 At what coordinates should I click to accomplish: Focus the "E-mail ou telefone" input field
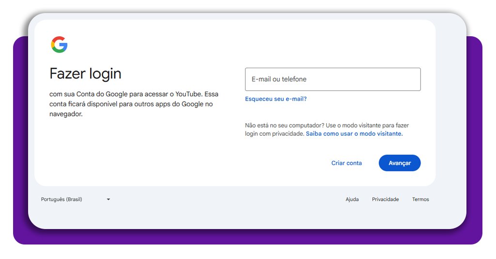(x=332, y=79)
